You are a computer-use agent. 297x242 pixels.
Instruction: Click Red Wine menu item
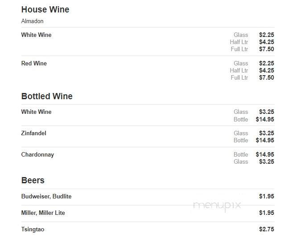pos(34,63)
